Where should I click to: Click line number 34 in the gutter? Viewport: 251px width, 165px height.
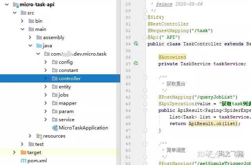[x=128, y=44]
